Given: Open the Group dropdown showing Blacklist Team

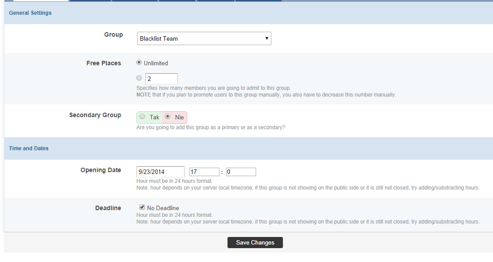Looking at the screenshot, I should [x=204, y=38].
